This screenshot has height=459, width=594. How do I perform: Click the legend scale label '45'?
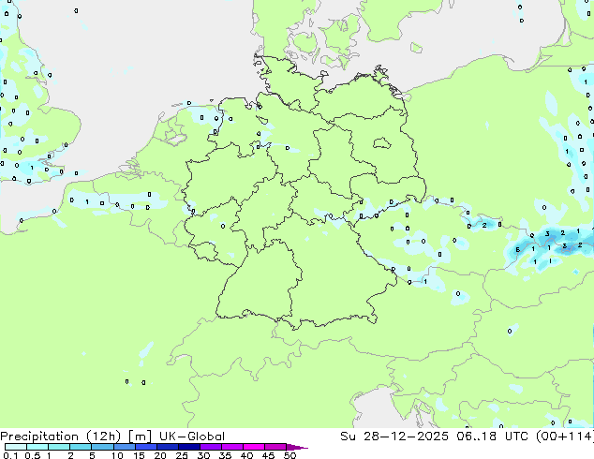[268, 455]
